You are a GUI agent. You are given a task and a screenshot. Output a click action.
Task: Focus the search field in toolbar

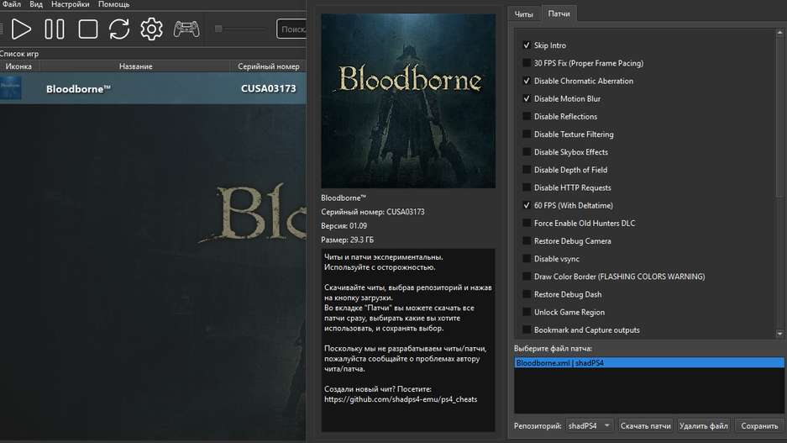[291, 29]
